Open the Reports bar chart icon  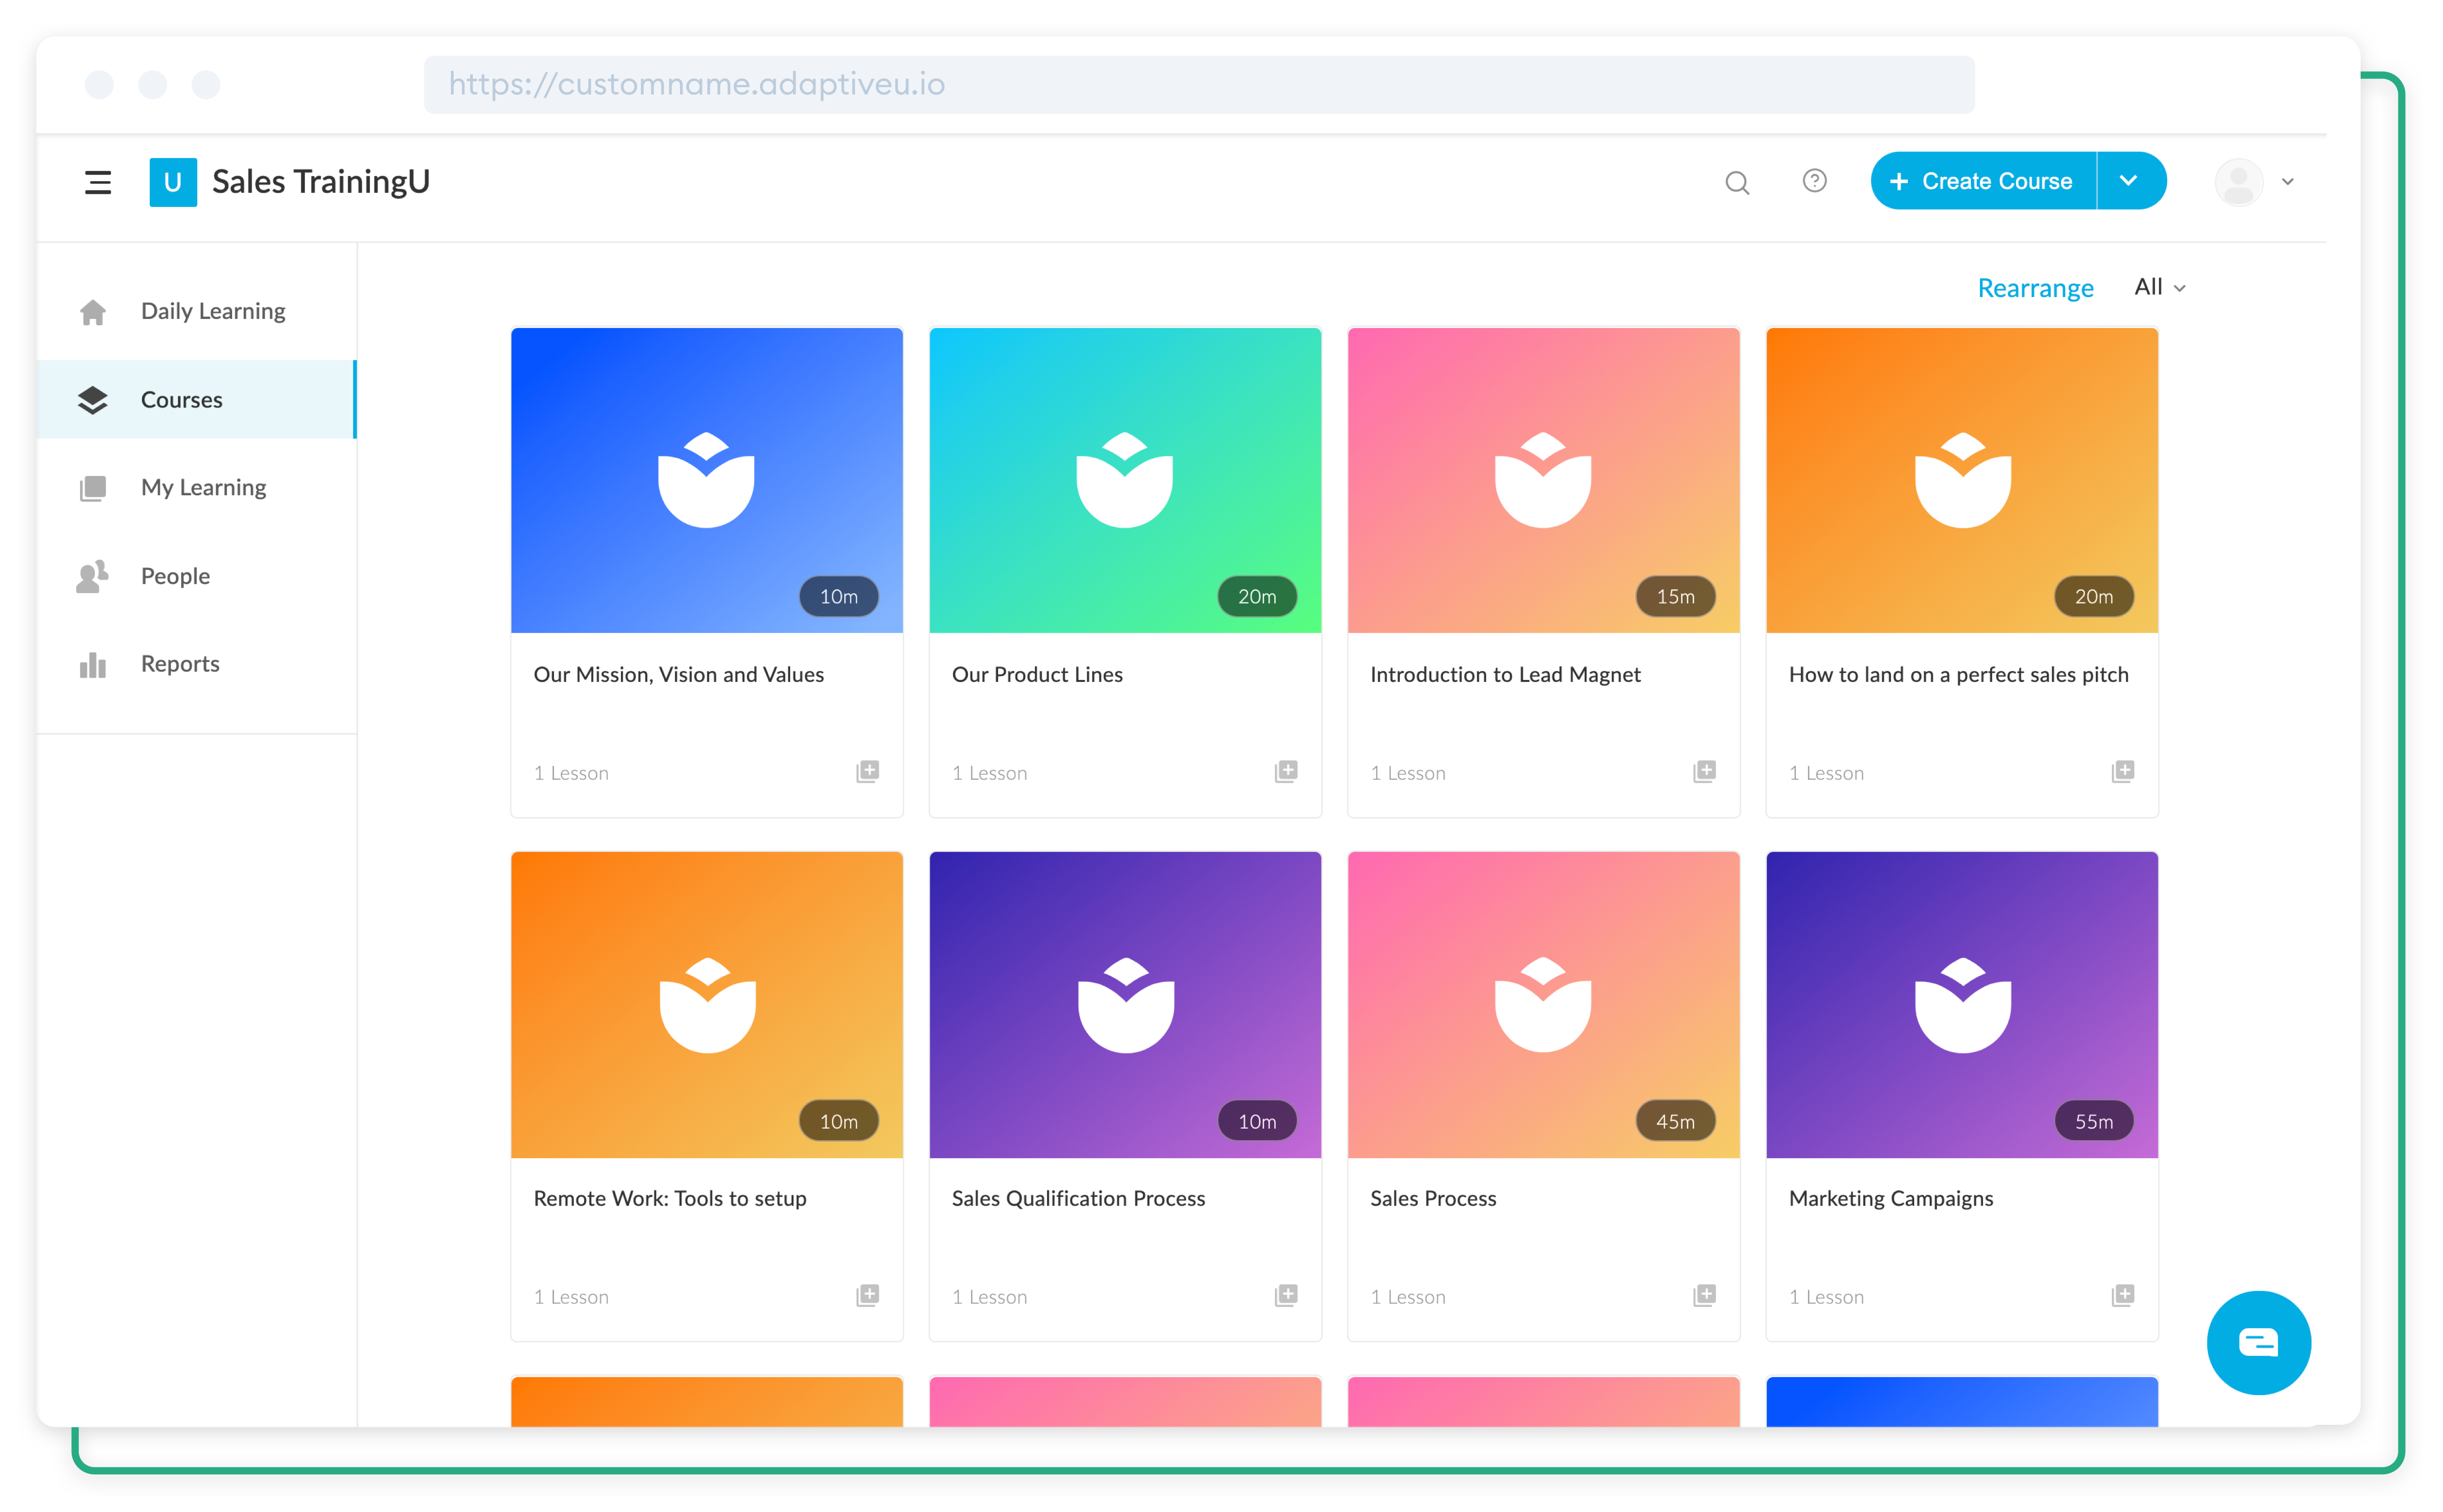pos(92,663)
